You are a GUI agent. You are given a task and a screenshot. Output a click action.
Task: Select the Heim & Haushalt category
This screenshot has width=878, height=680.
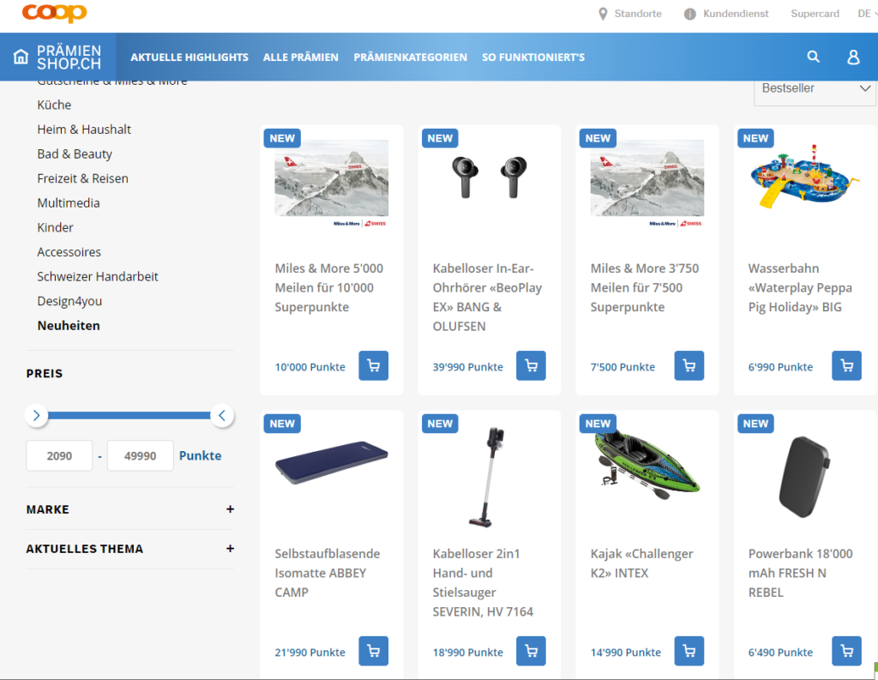84,129
